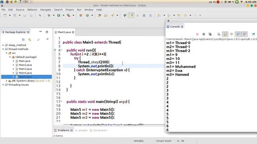Expand the threading-issues project

click(x=3, y=85)
